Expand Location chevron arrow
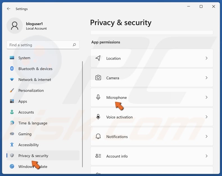222x176 pixels. coord(207,58)
